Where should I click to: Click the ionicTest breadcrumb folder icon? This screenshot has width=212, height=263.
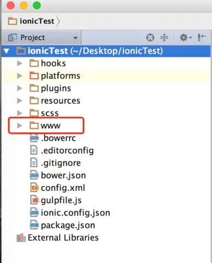tap(13, 21)
